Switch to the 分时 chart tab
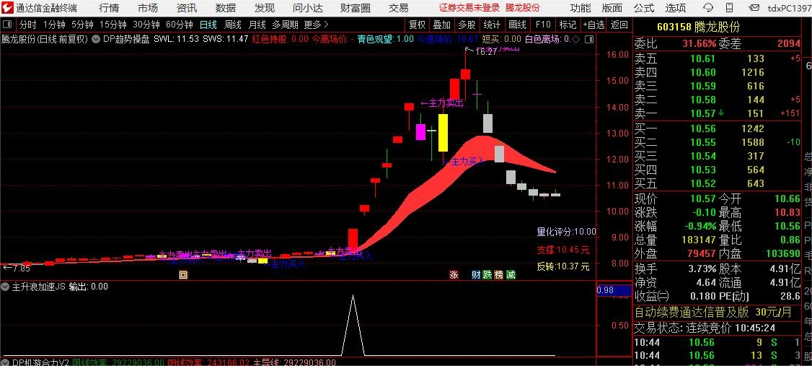Screen dimensions: 812x366 coord(28,25)
